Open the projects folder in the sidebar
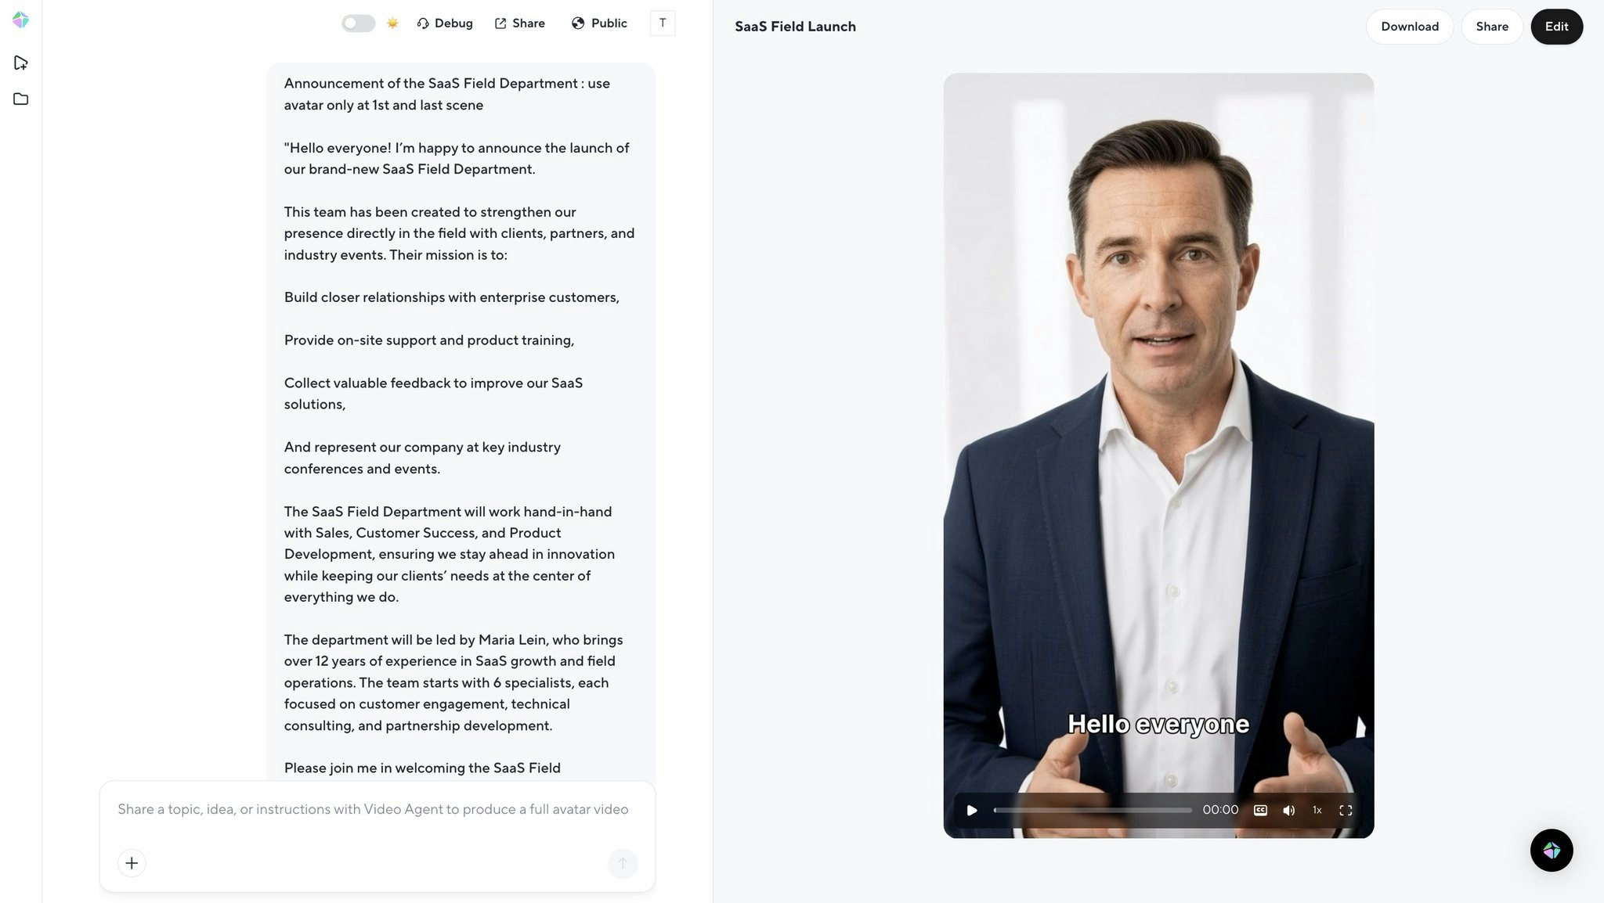Screen dimensions: 1604x903 coord(20,99)
